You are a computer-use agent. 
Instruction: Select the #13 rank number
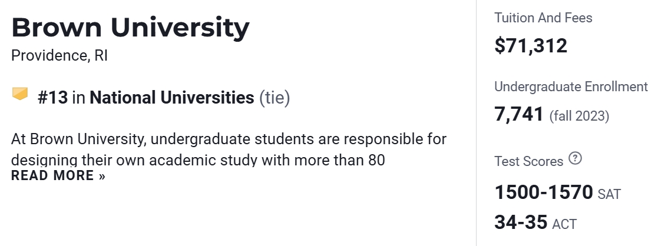53,97
